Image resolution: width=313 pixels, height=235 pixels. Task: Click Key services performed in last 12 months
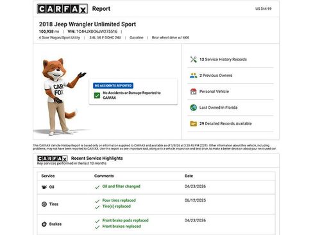(x=72, y=163)
